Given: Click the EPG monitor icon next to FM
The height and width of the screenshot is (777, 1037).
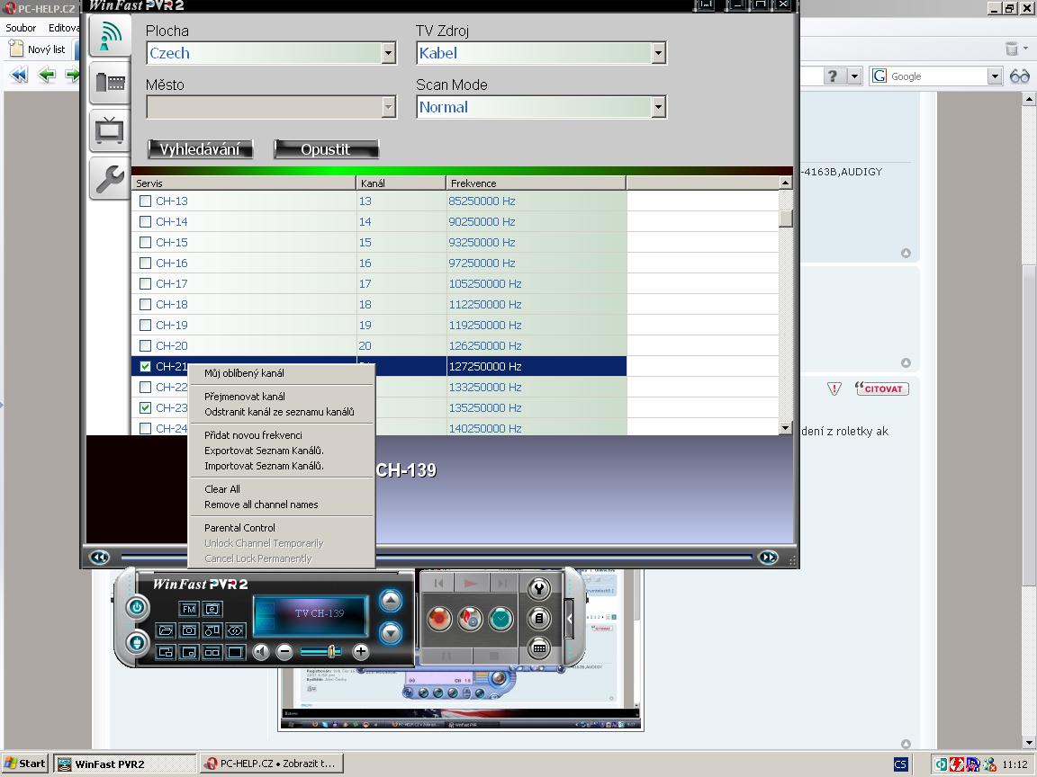Looking at the screenshot, I should 212,609.
